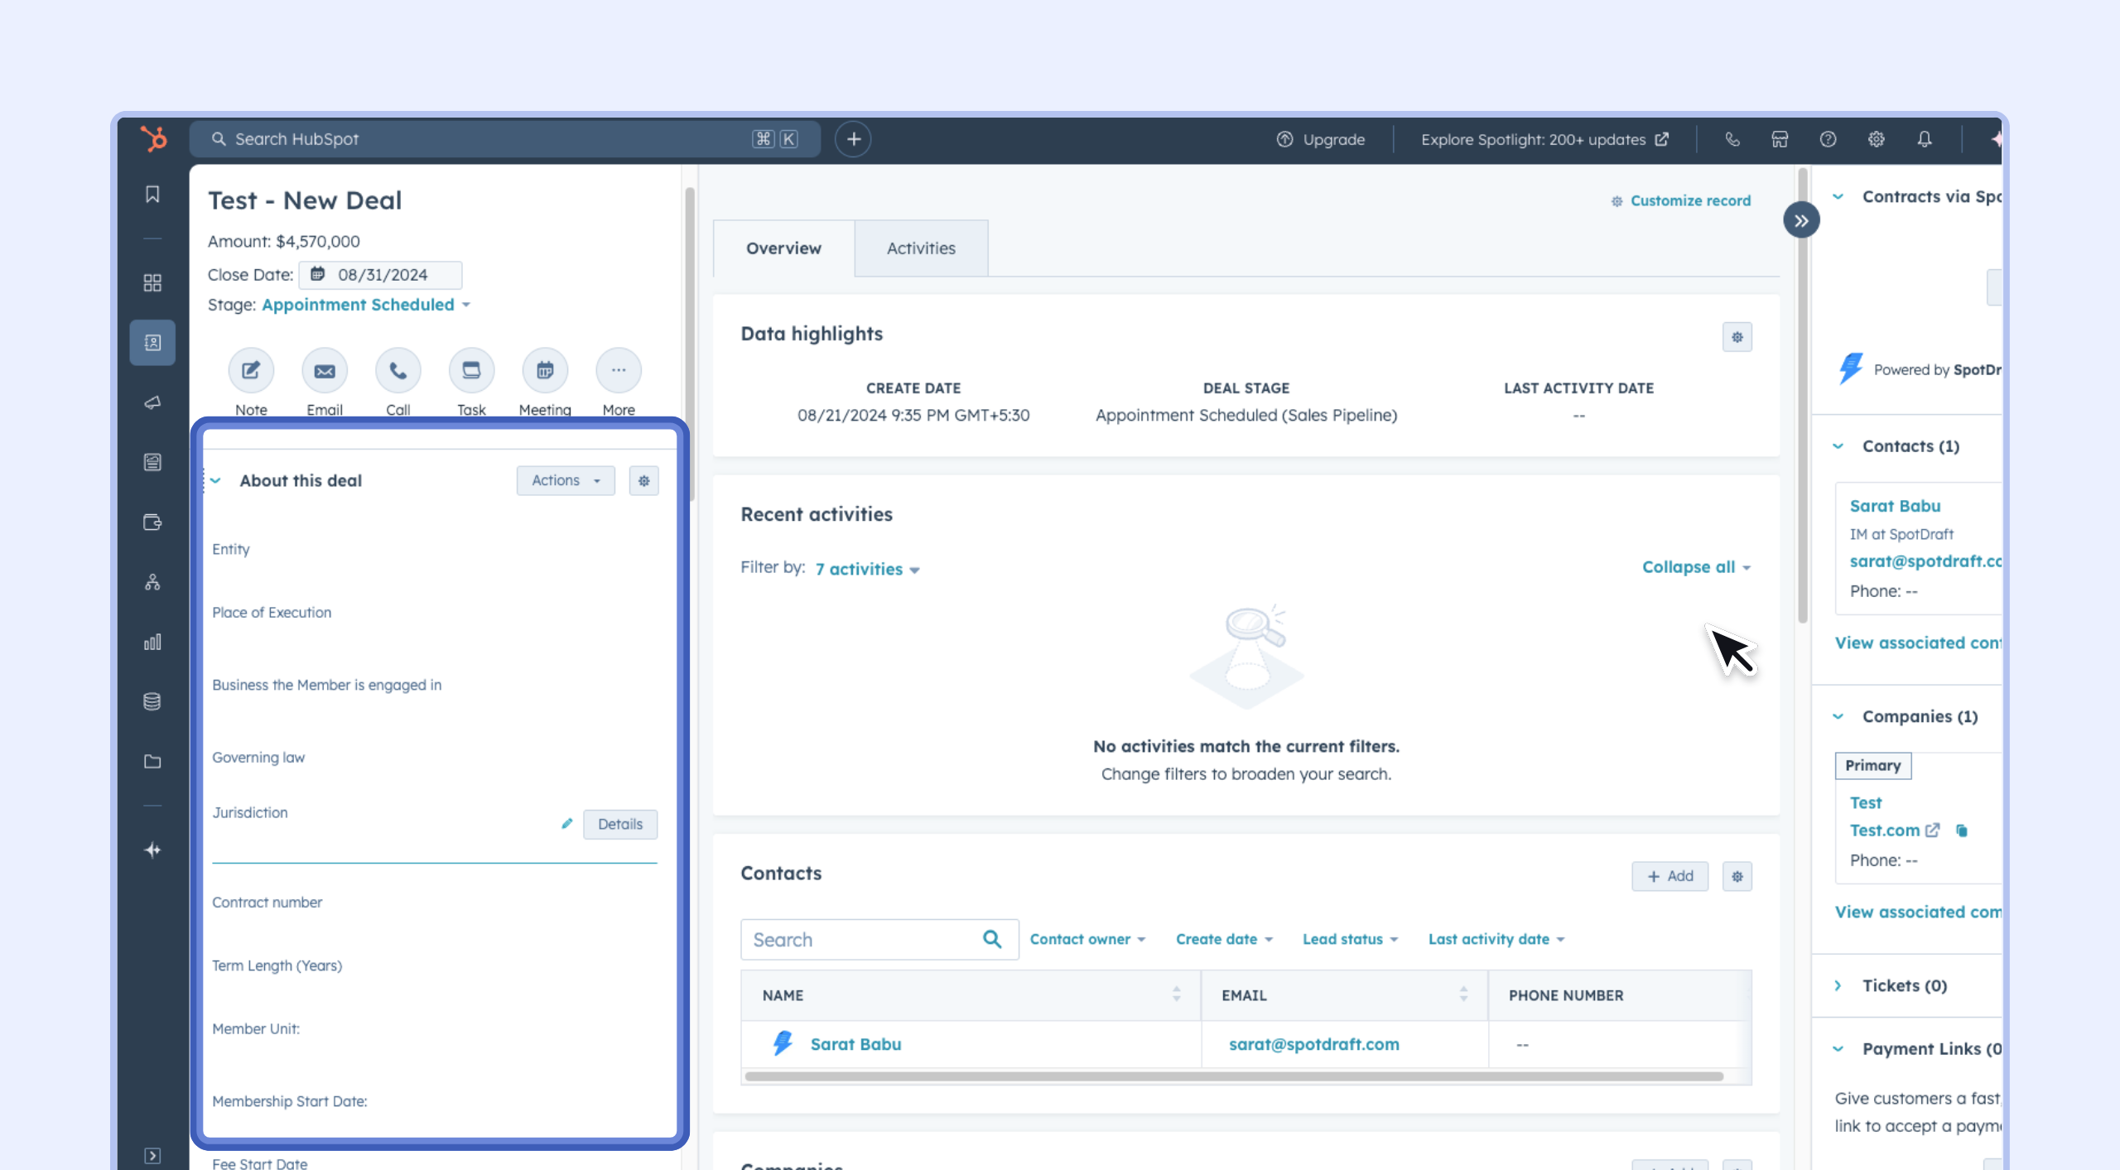2120x1170 pixels.
Task: Click the Email action icon
Action: point(325,370)
